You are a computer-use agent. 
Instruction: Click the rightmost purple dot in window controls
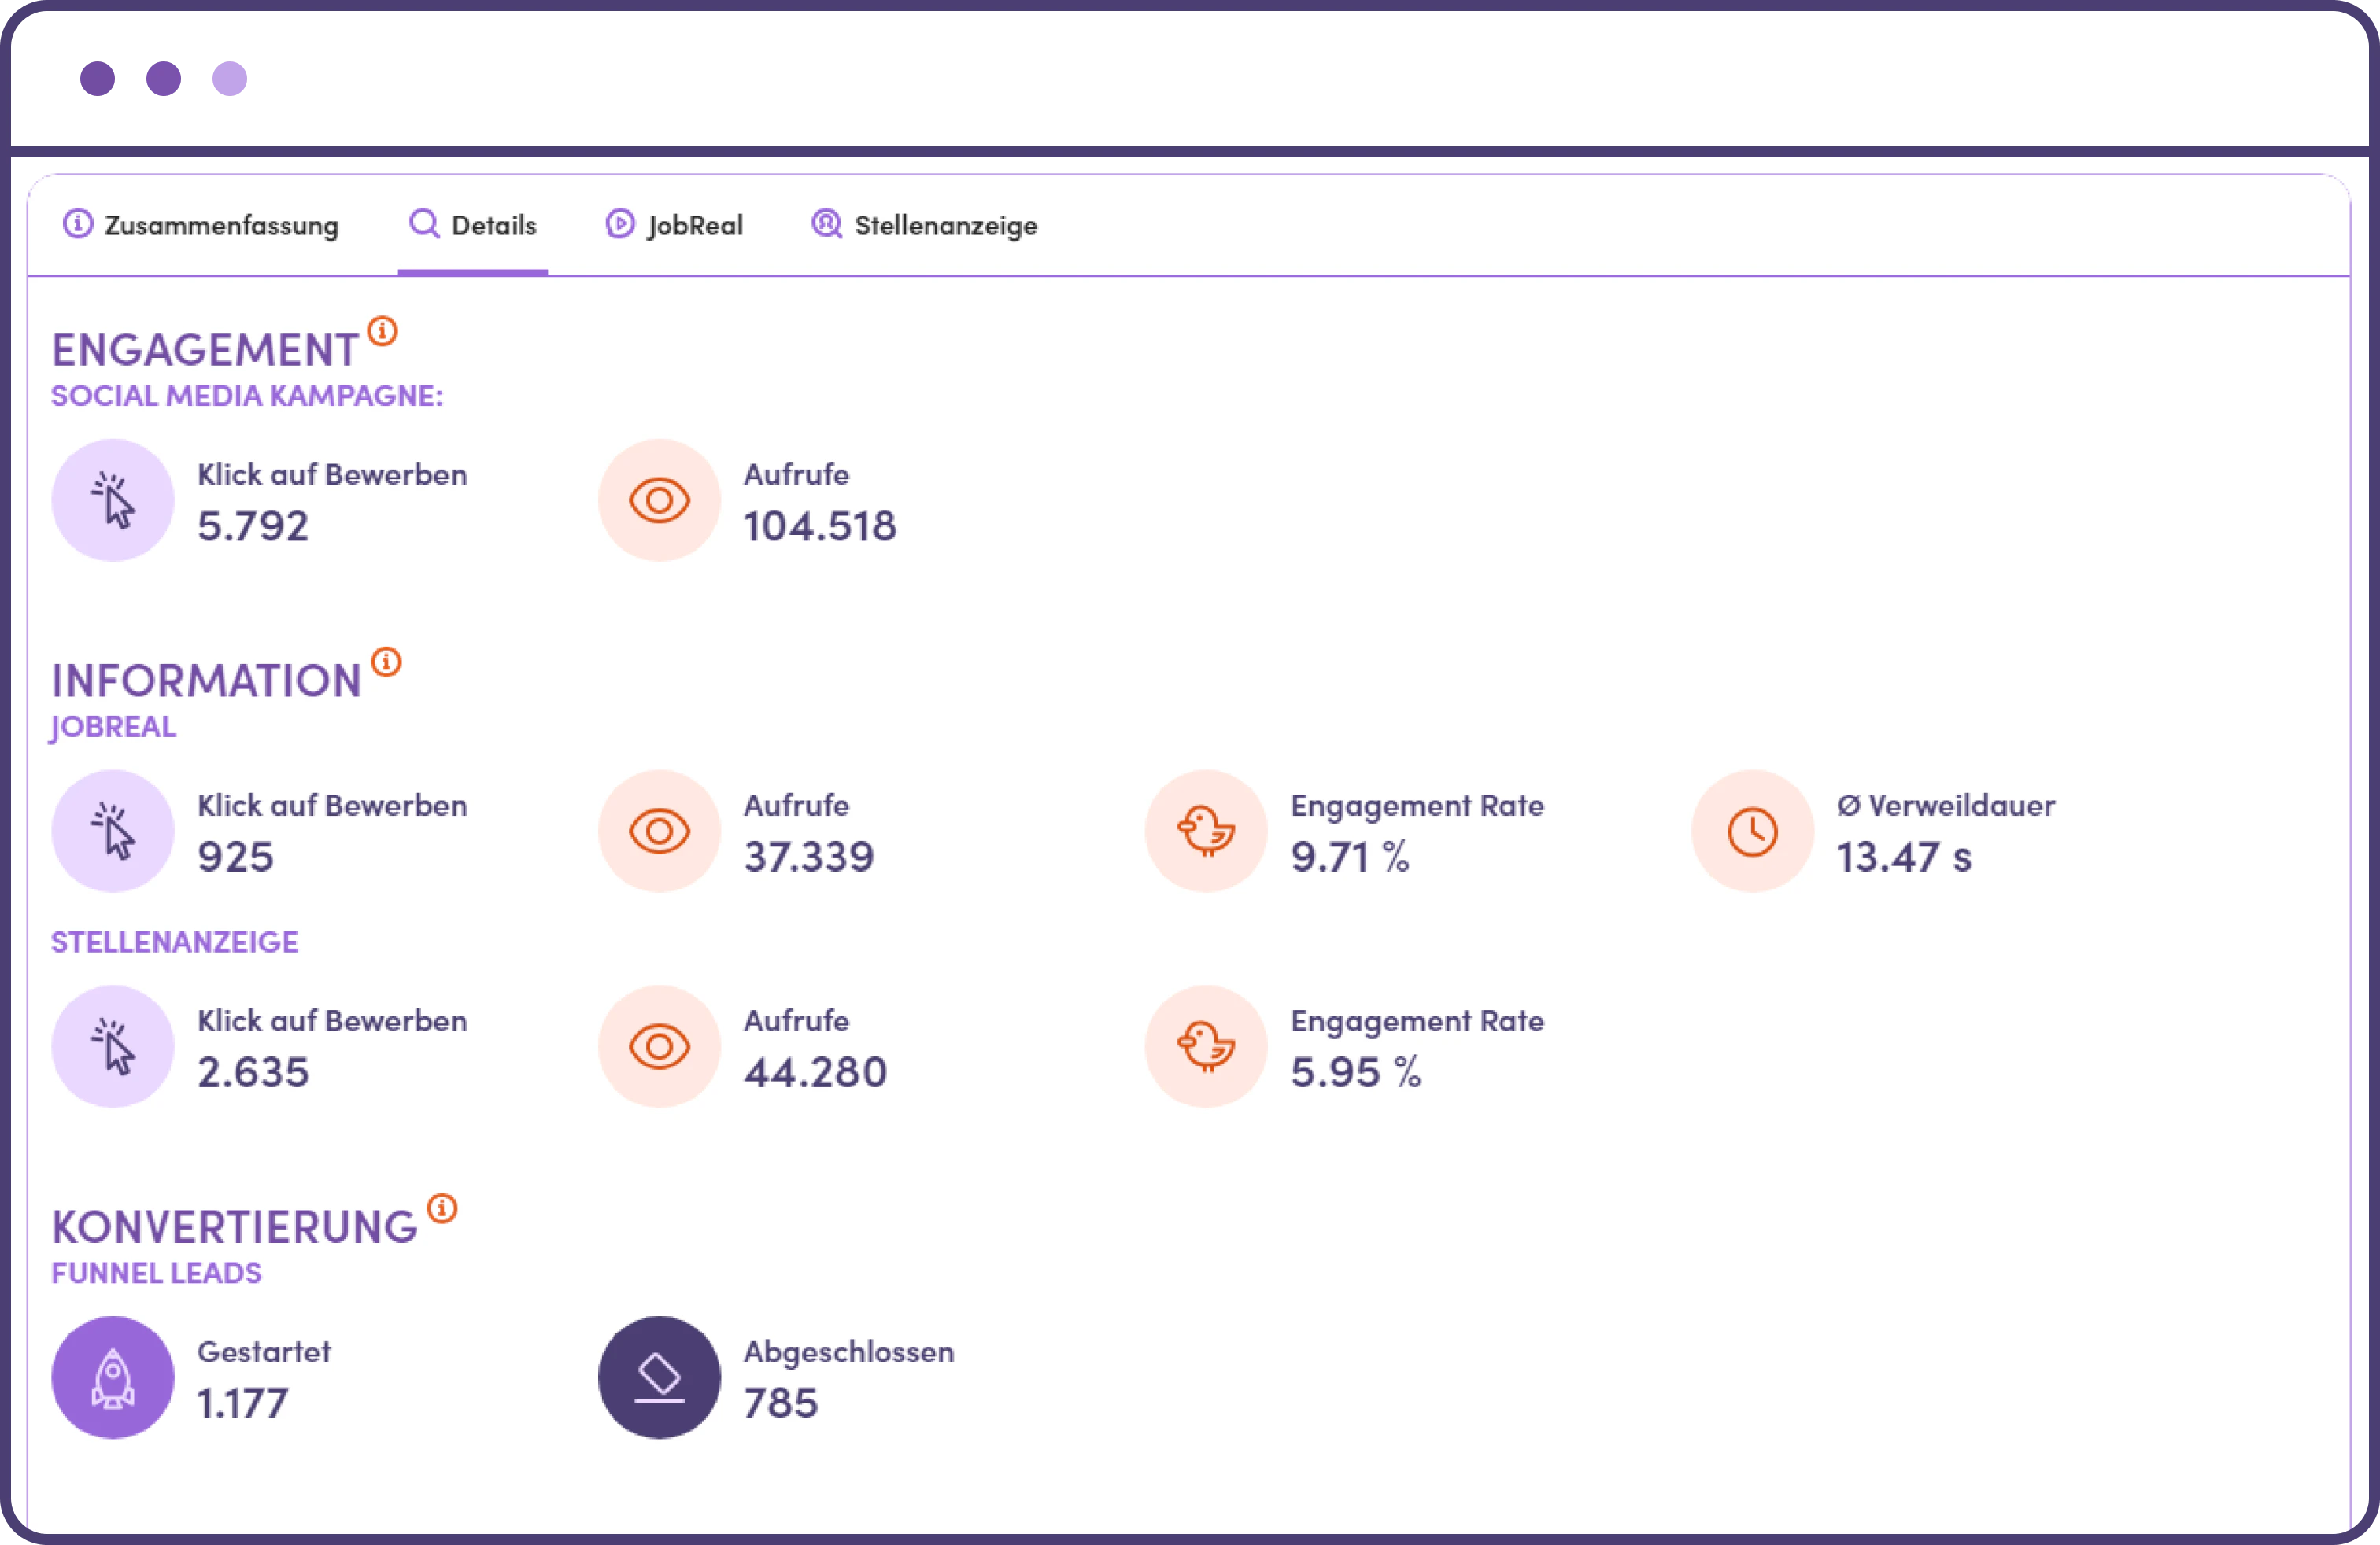pyautogui.click(x=231, y=78)
